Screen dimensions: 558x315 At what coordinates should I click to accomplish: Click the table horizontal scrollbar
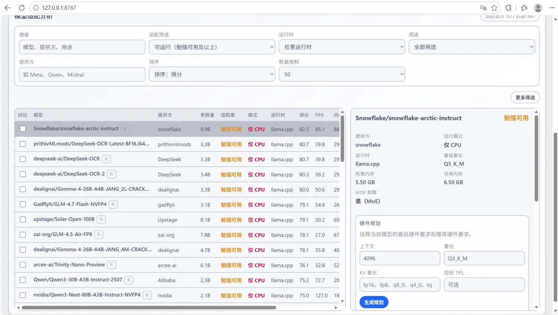point(149,308)
